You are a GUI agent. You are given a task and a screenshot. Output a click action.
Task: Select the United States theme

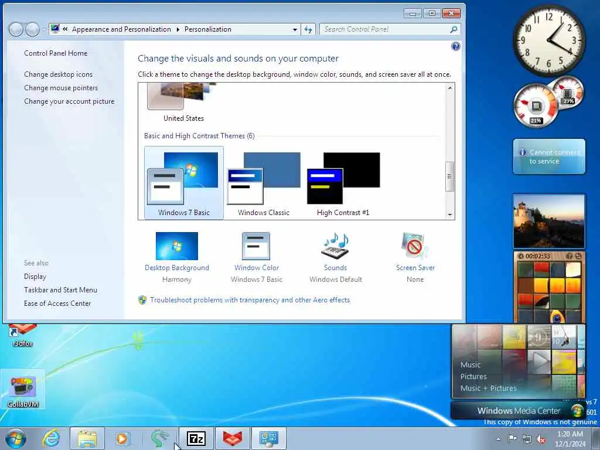point(183,103)
